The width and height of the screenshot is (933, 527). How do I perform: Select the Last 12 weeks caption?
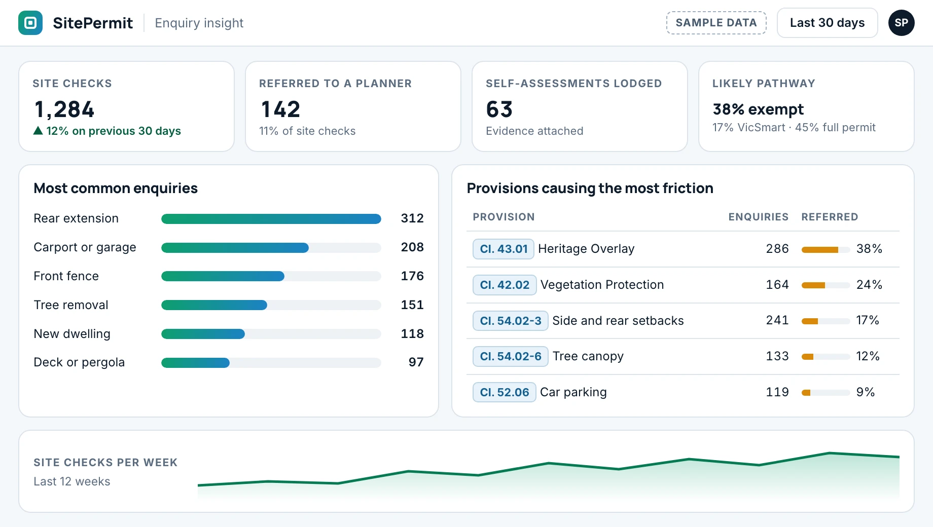(x=71, y=481)
